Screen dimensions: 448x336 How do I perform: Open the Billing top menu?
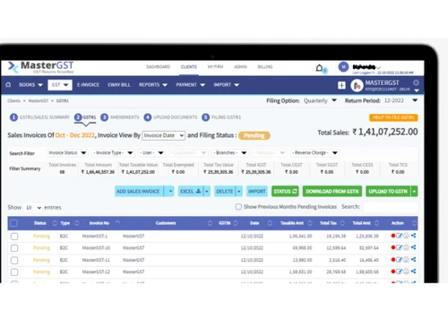pyautogui.click(x=265, y=67)
